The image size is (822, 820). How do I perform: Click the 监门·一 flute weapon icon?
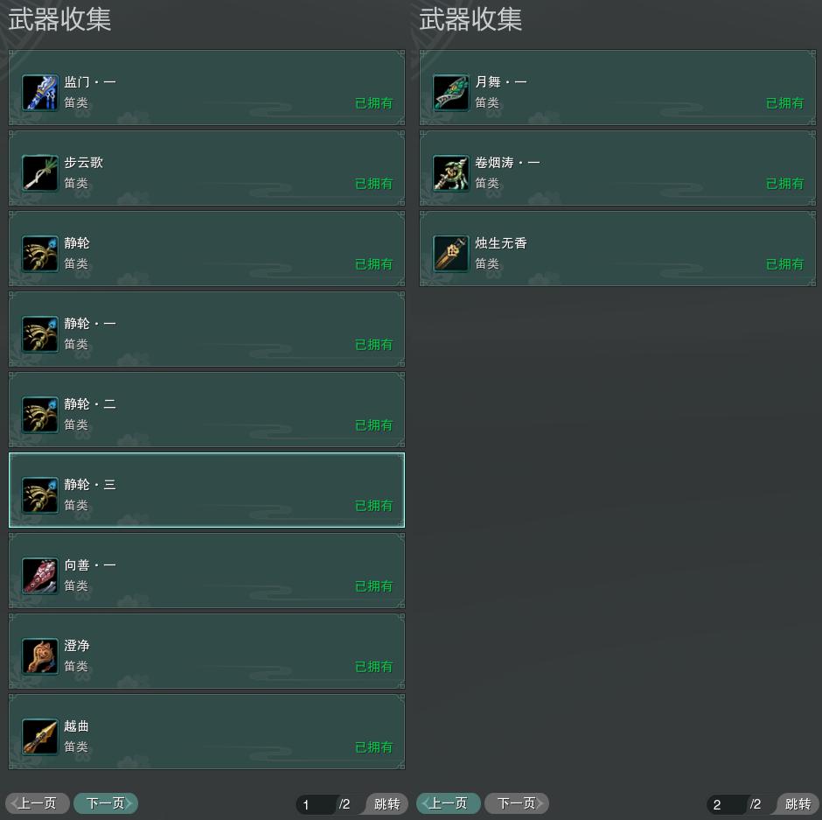tap(40, 93)
